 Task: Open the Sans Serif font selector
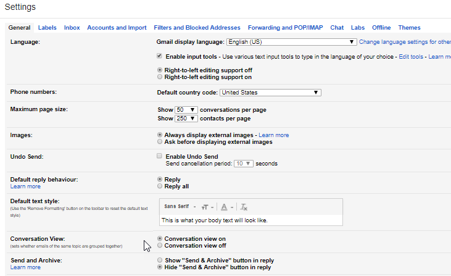click(x=180, y=206)
